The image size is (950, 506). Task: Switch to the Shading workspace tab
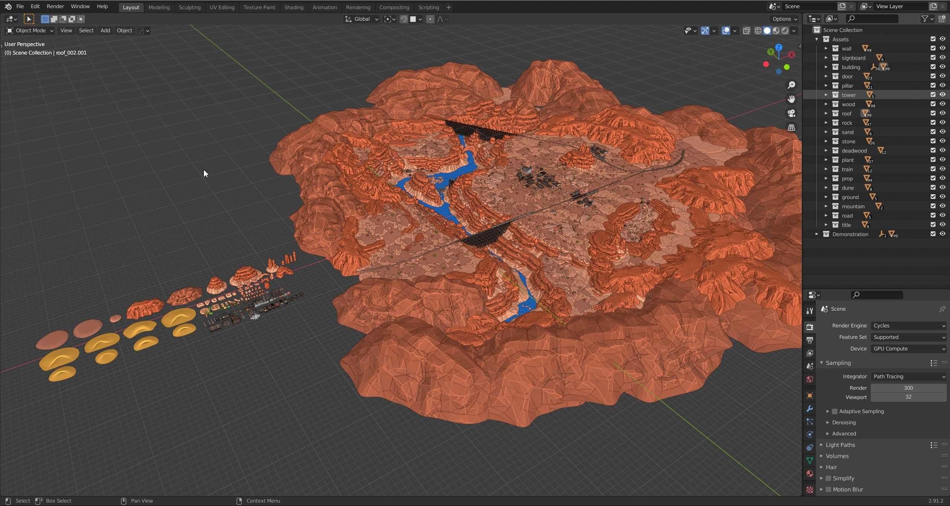click(x=293, y=7)
